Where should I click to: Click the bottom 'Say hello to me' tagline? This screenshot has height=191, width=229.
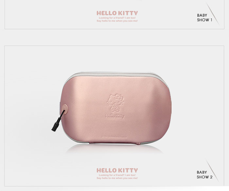117,178
